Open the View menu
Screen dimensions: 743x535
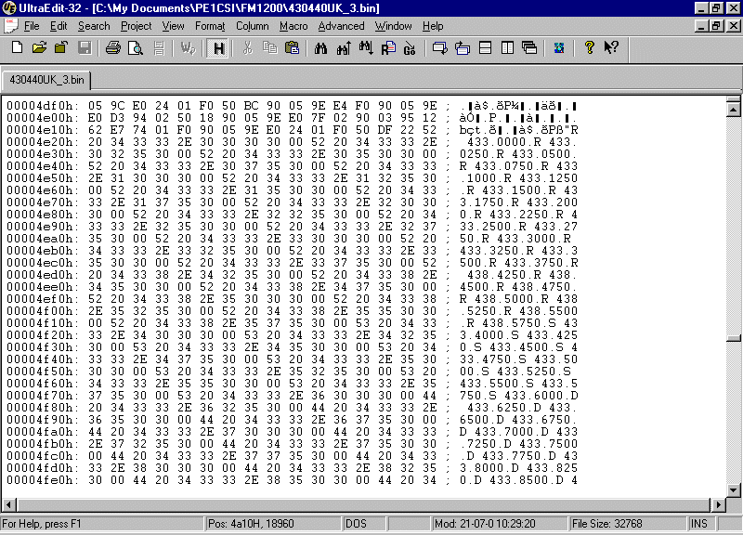coord(173,26)
